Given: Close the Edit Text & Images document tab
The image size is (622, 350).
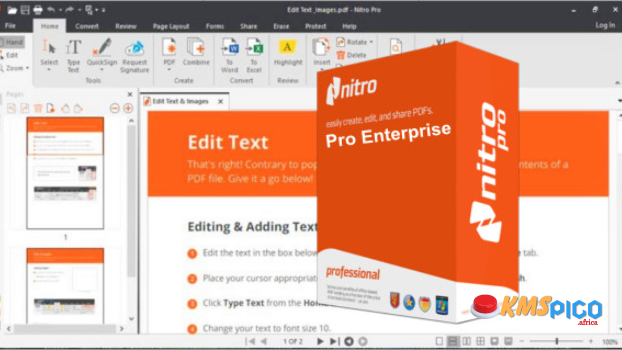Looking at the screenshot, I should pos(221,102).
